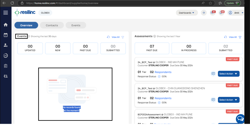Click BCP2024Assessment @ GLOBEX - IND MH PUNE title
The image size is (250, 125).
point(165,114)
